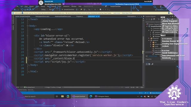191x107 pixels.
Task: Open the Error List tab
Action: [x=31, y=90]
